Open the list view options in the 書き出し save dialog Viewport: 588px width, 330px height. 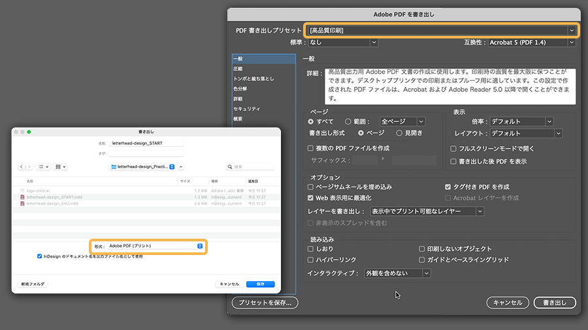point(43,166)
